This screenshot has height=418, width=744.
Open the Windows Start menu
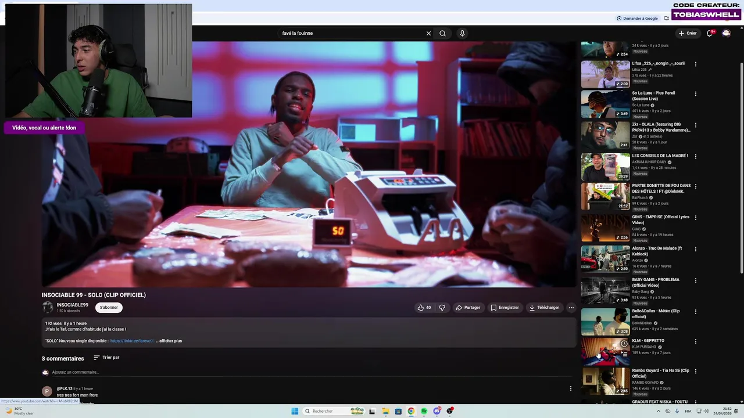pos(295,411)
